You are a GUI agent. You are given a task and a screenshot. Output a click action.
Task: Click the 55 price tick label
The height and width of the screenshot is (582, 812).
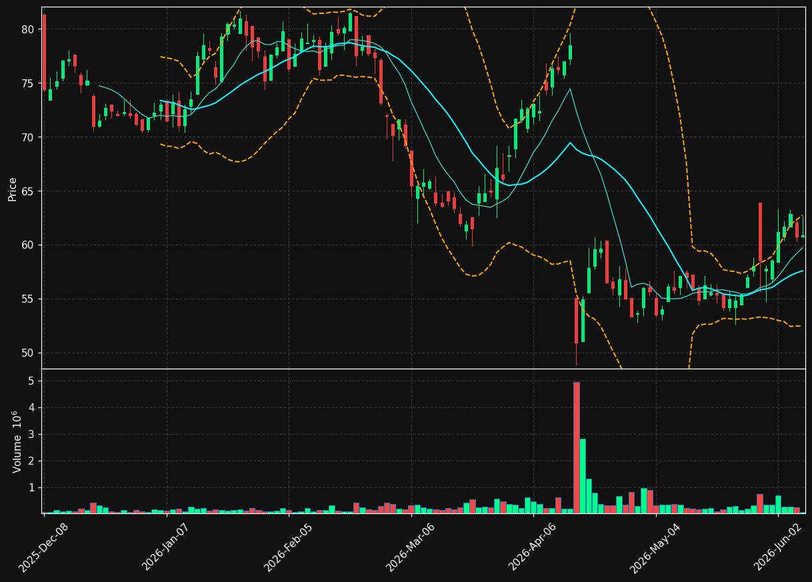pos(28,299)
